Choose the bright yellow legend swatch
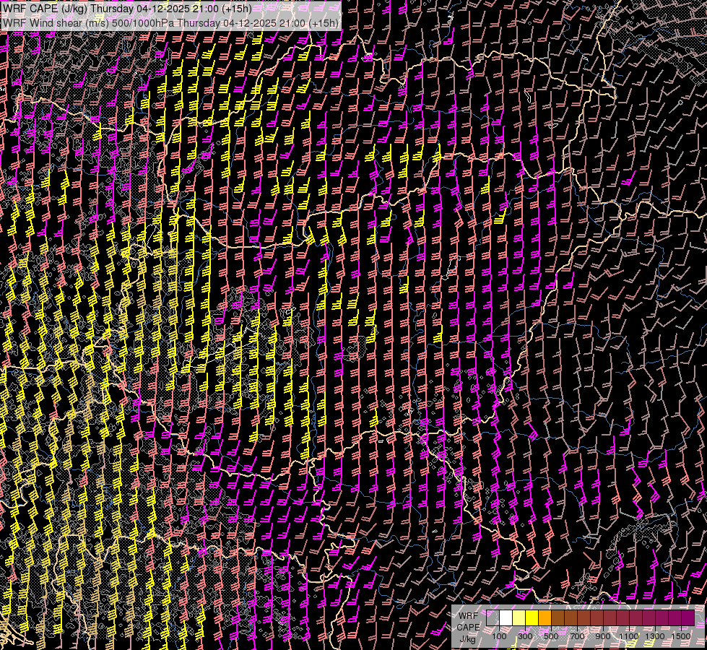 [532, 618]
